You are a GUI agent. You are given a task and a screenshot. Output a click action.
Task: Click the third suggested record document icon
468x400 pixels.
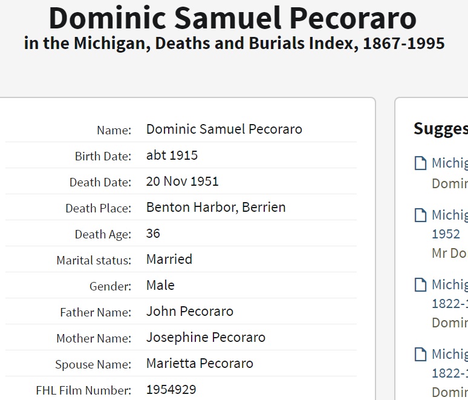tap(420, 285)
